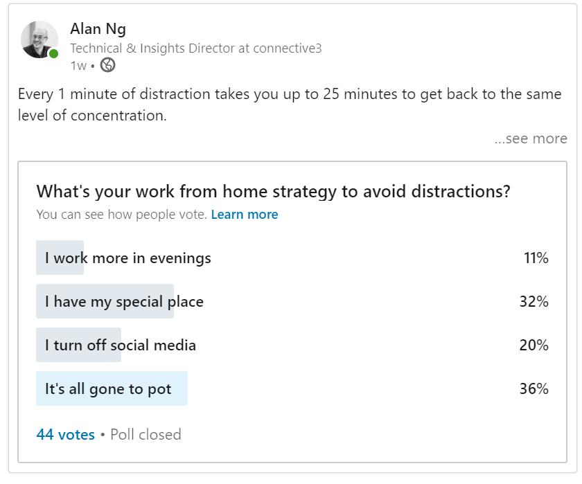The height and width of the screenshot is (484, 582).
Task: Expand the post with see more
Action: [531, 138]
